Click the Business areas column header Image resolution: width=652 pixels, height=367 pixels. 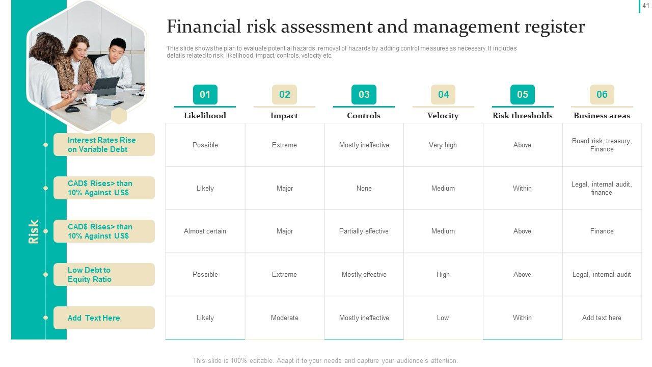pyautogui.click(x=602, y=116)
